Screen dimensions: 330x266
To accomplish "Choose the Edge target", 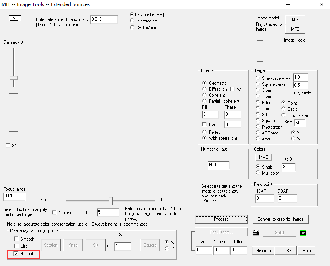I will pyautogui.click(x=257, y=102).
